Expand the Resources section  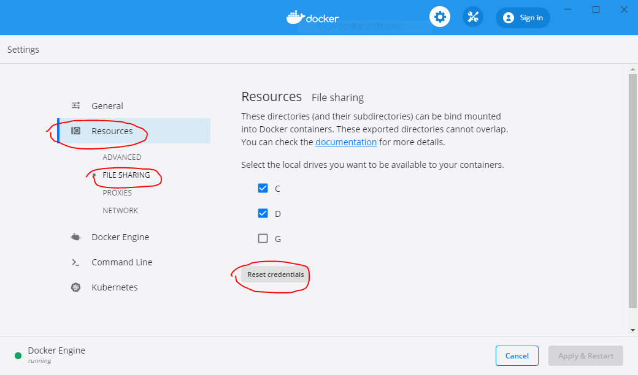coord(113,131)
